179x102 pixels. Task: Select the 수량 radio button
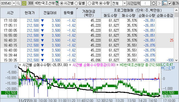pyautogui.click(x=101, y=3)
